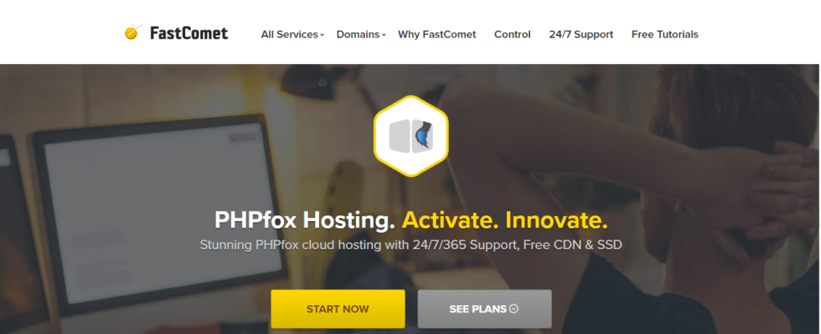The image size is (821, 334).
Task: Click the gray book shape in PHPfox logo
Action: [x=401, y=136]
